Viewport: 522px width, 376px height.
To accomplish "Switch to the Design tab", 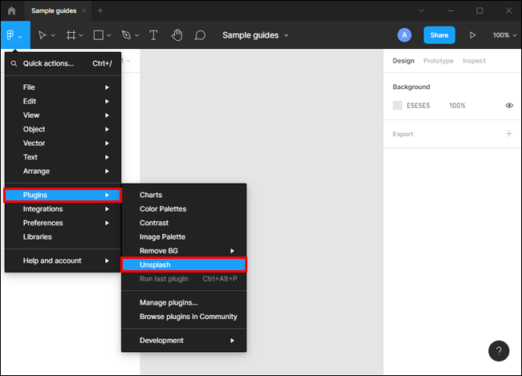I will point(403,60).
